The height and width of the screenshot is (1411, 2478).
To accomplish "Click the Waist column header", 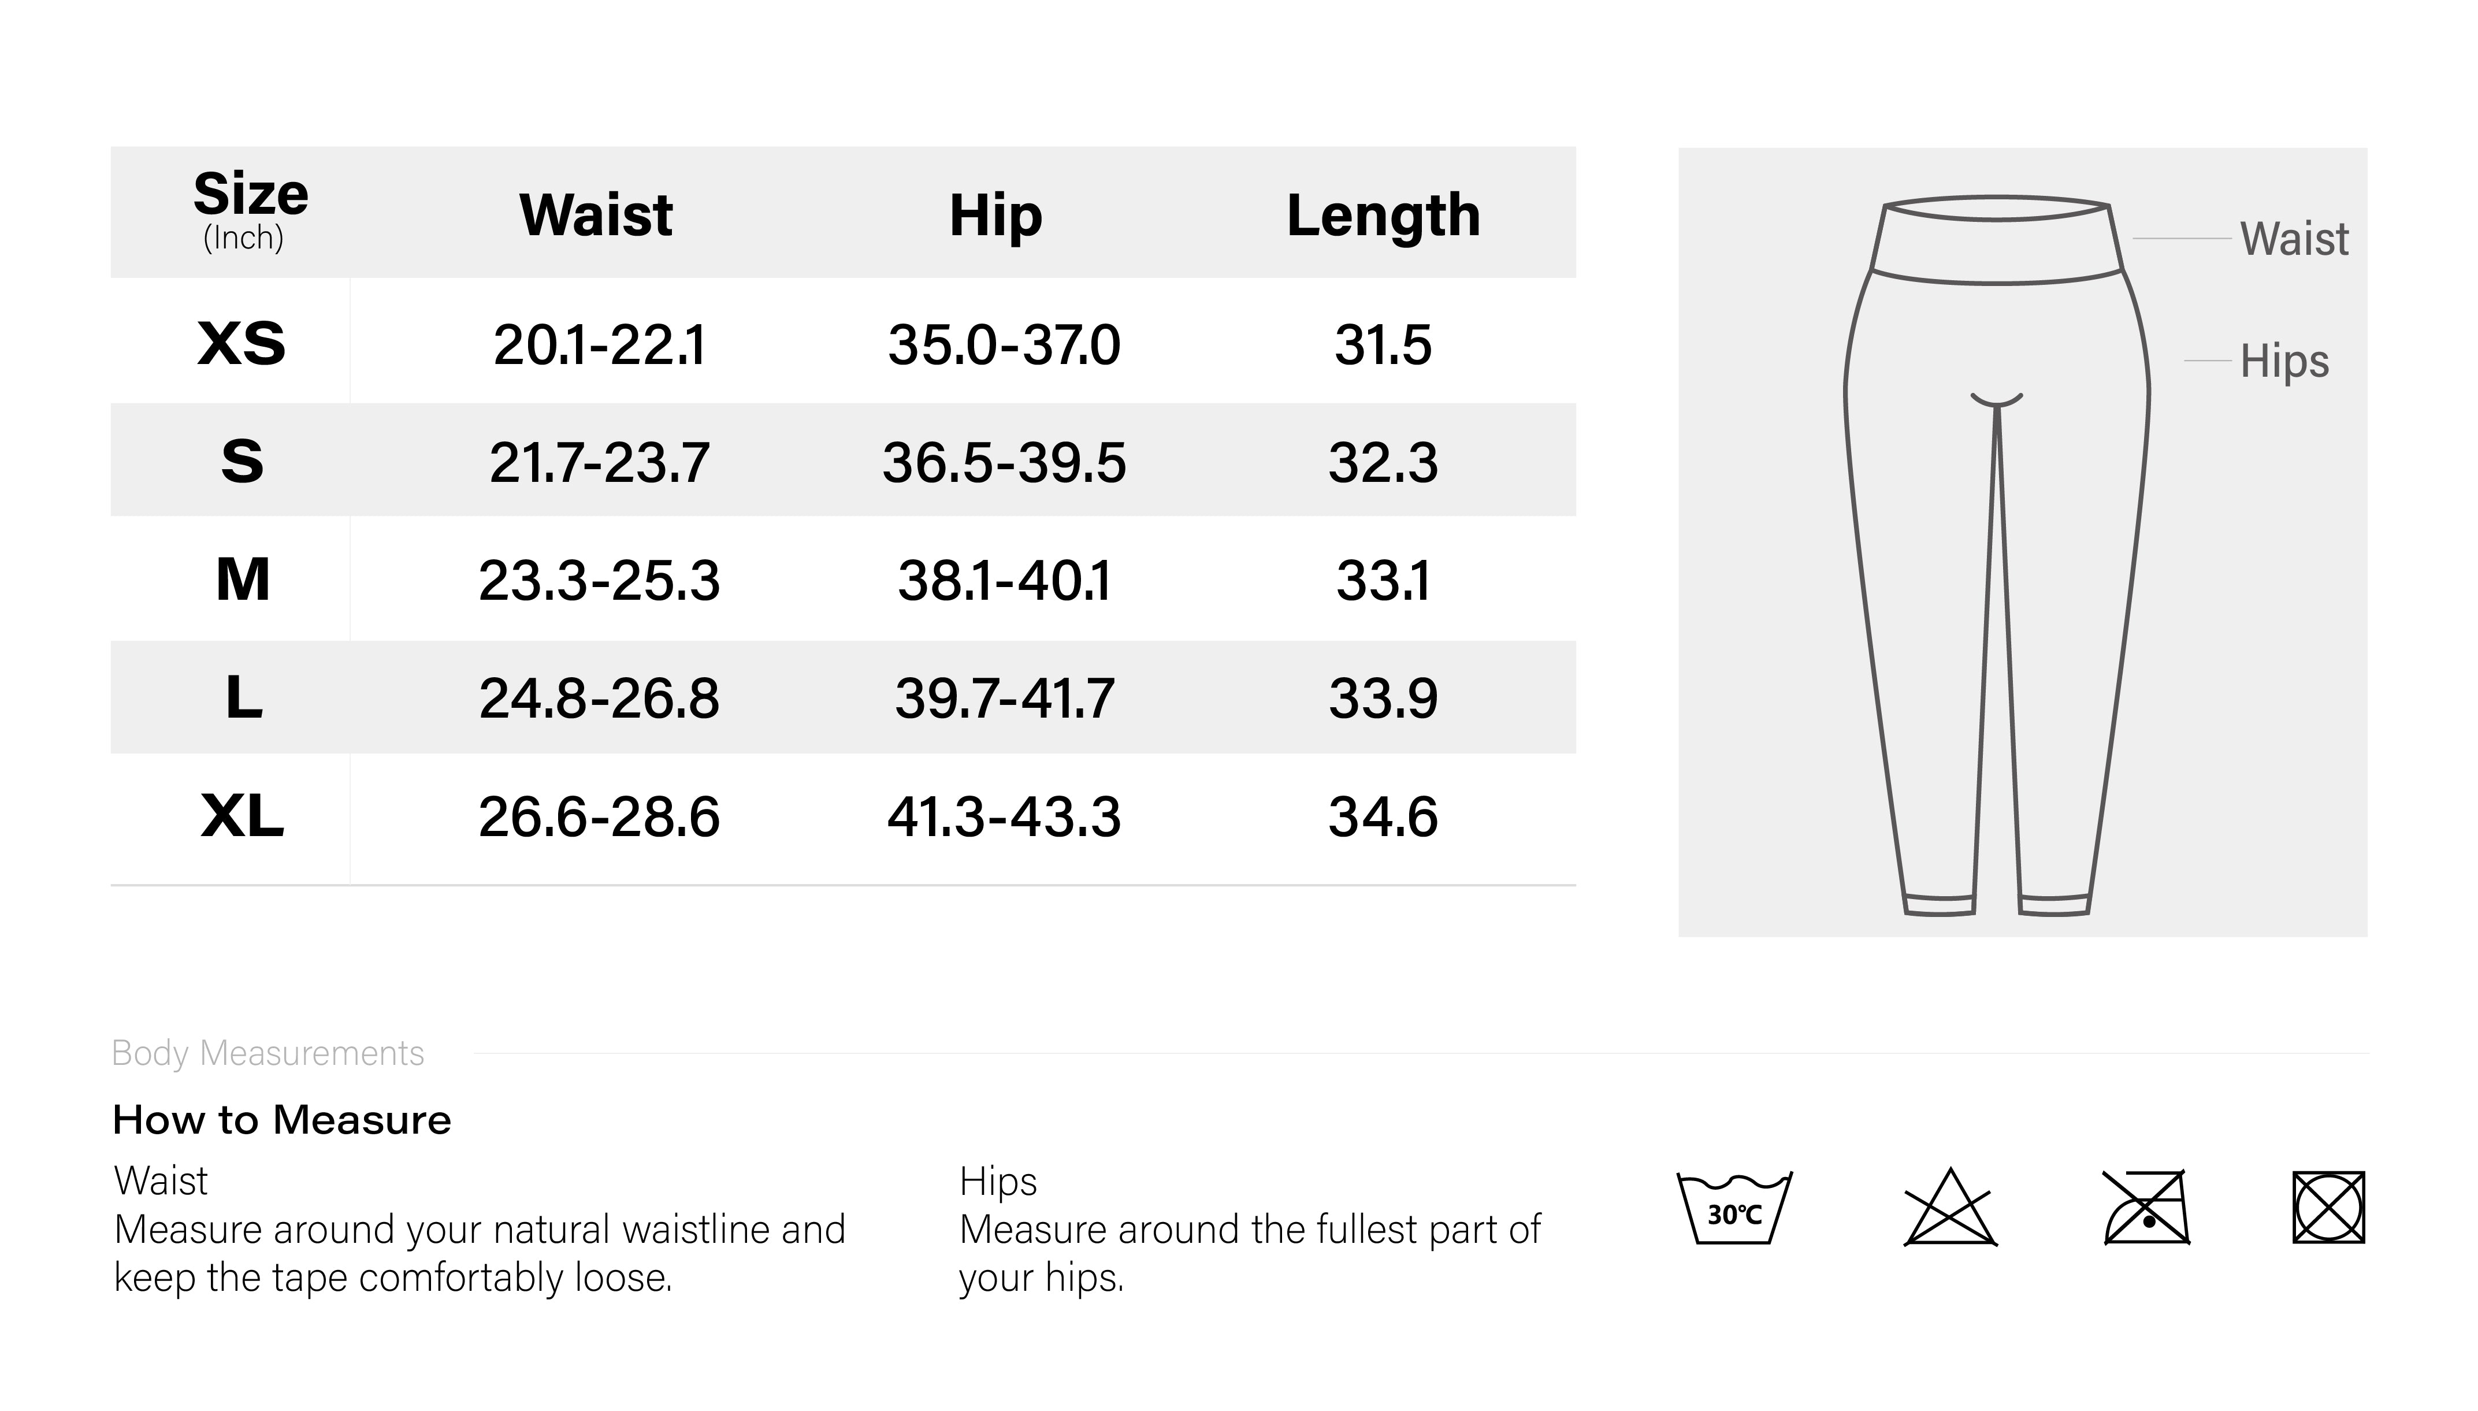I will tap(596, 214).
